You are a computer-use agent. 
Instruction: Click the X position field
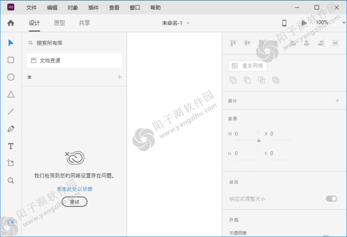point(280,134)
